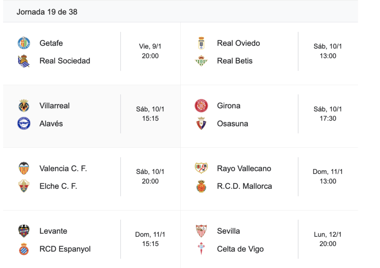Viewport: 380px width, 268px height.
Task: Click the Levante club crest
Action: [x=24, y=231]
